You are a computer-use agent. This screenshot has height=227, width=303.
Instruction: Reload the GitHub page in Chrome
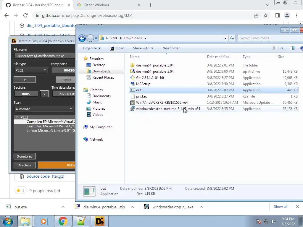[25, 15]
